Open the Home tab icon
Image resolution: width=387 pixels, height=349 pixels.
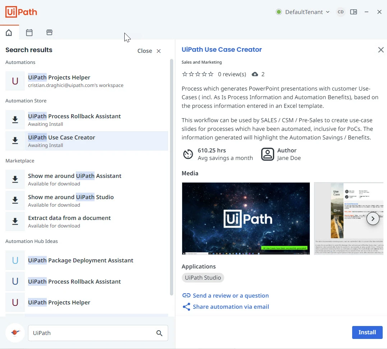pos(9,32)
